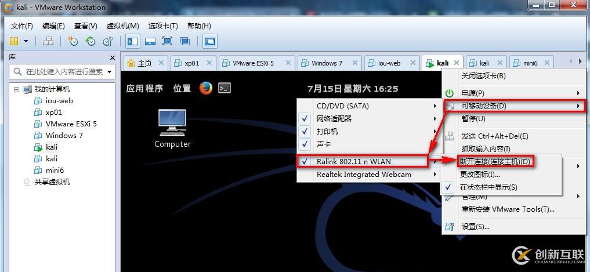The image size is (590, 272).
Task: Open the 应用程序 menu in Kali
Action: (144, 88)
